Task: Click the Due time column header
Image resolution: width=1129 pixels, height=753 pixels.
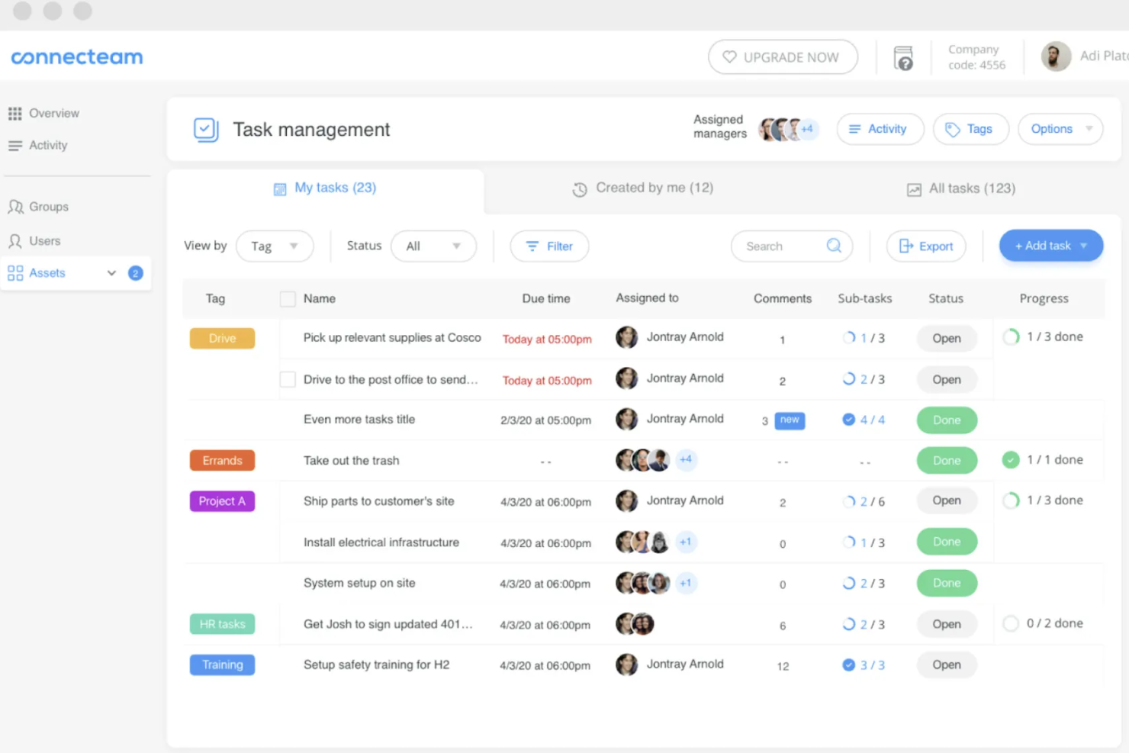Action: [546, 299]
